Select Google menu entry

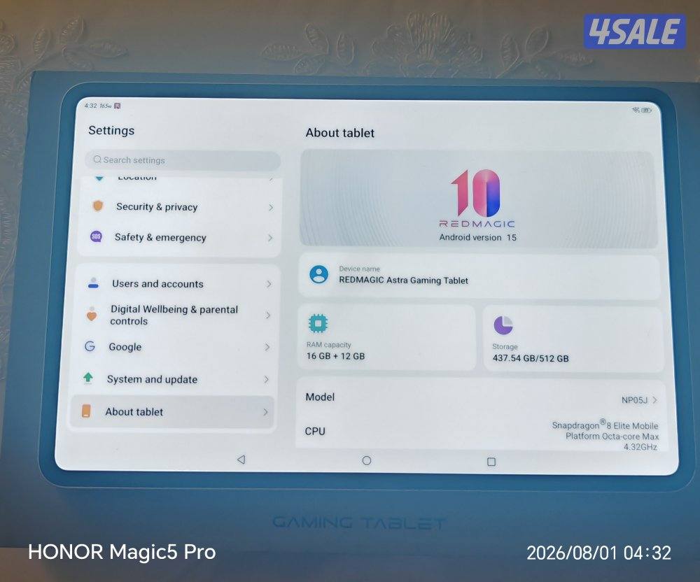(x=176, y=346)
